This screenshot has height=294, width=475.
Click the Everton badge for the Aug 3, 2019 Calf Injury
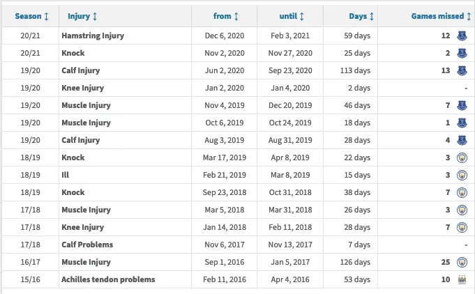coord(461,140)
